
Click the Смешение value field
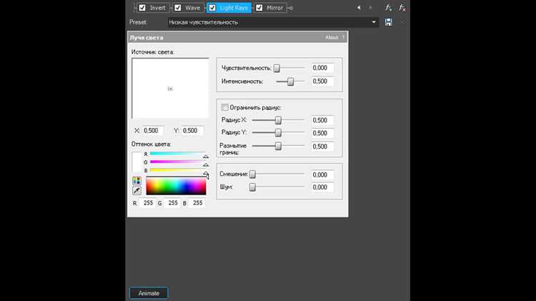322,174
